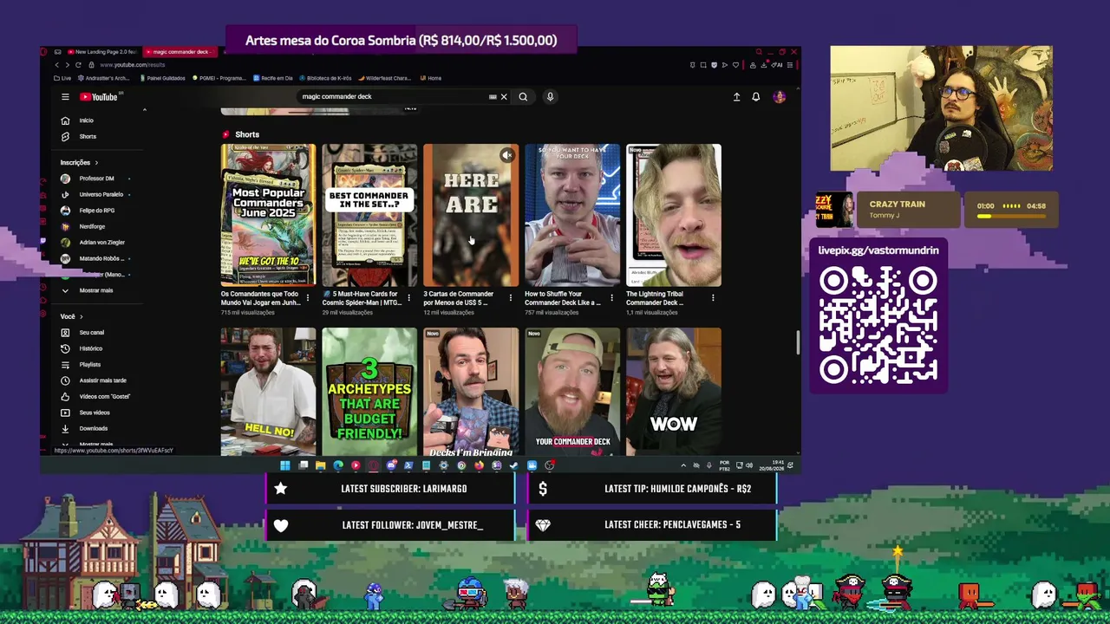Show hidden system tray icons
1110x624 pixels.
pos(683,465)
